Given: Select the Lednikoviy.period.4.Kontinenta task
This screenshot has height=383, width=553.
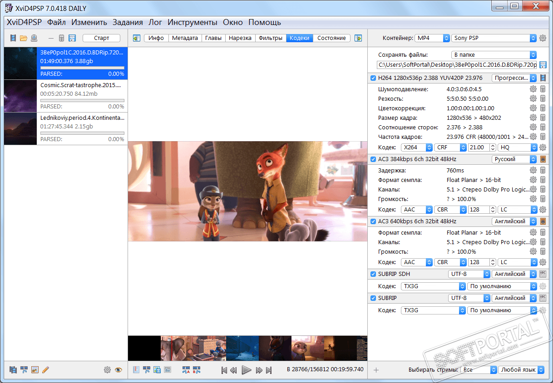Looking at the screenshot, I should pos(66,129).
